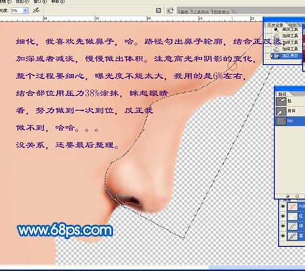Open the 帮助 menu

58,2
